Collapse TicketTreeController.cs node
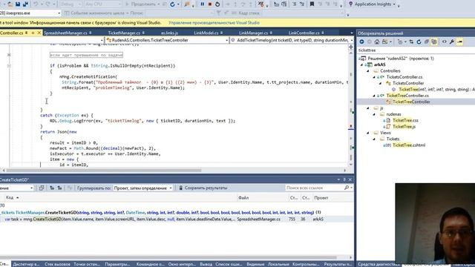This screenshot has height=267, width=475. (374, 96)
